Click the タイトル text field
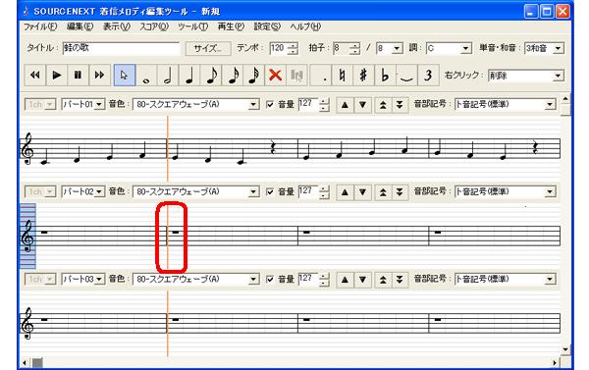Image resolution: width=589 pixels, height=370 pixels. pyautogui.click(x=121, y=48)
